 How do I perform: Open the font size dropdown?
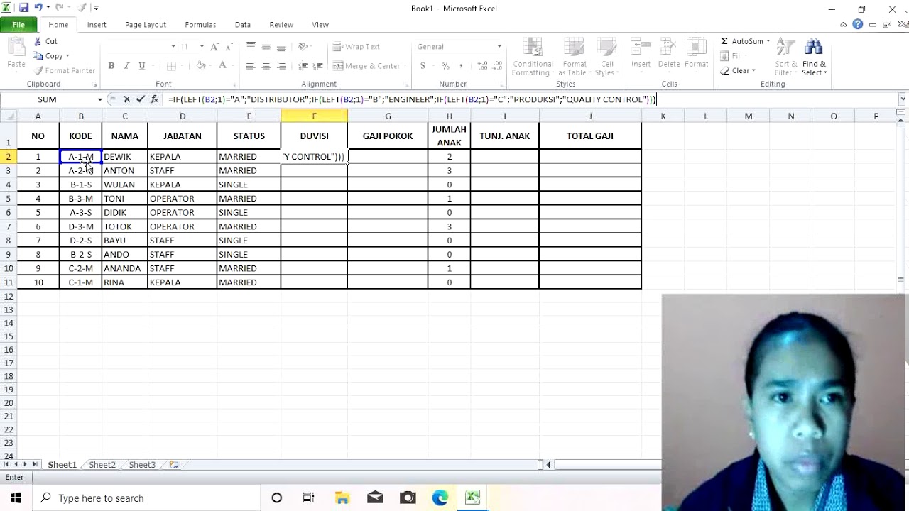[x=202, y=47]
